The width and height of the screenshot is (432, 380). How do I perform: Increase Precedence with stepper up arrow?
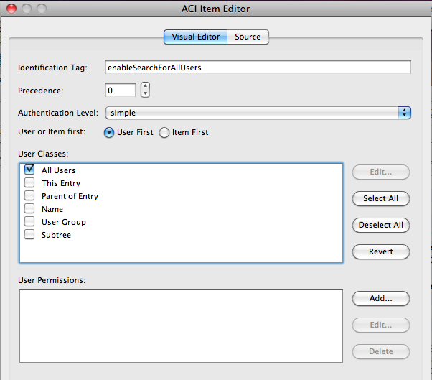[146, 86]
